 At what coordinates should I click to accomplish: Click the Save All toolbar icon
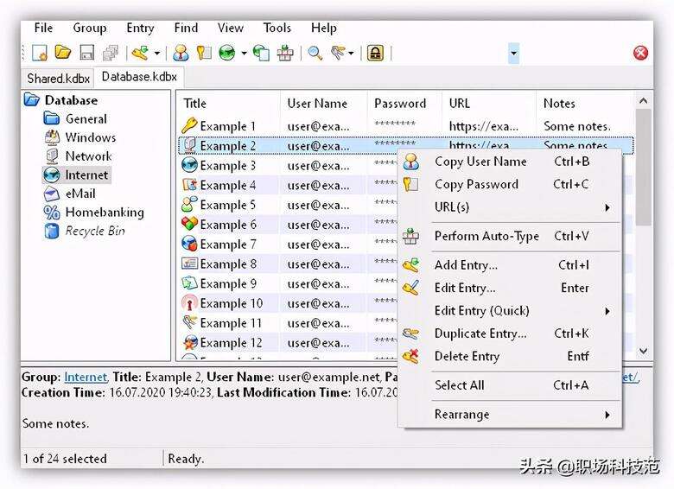(111, 53)
